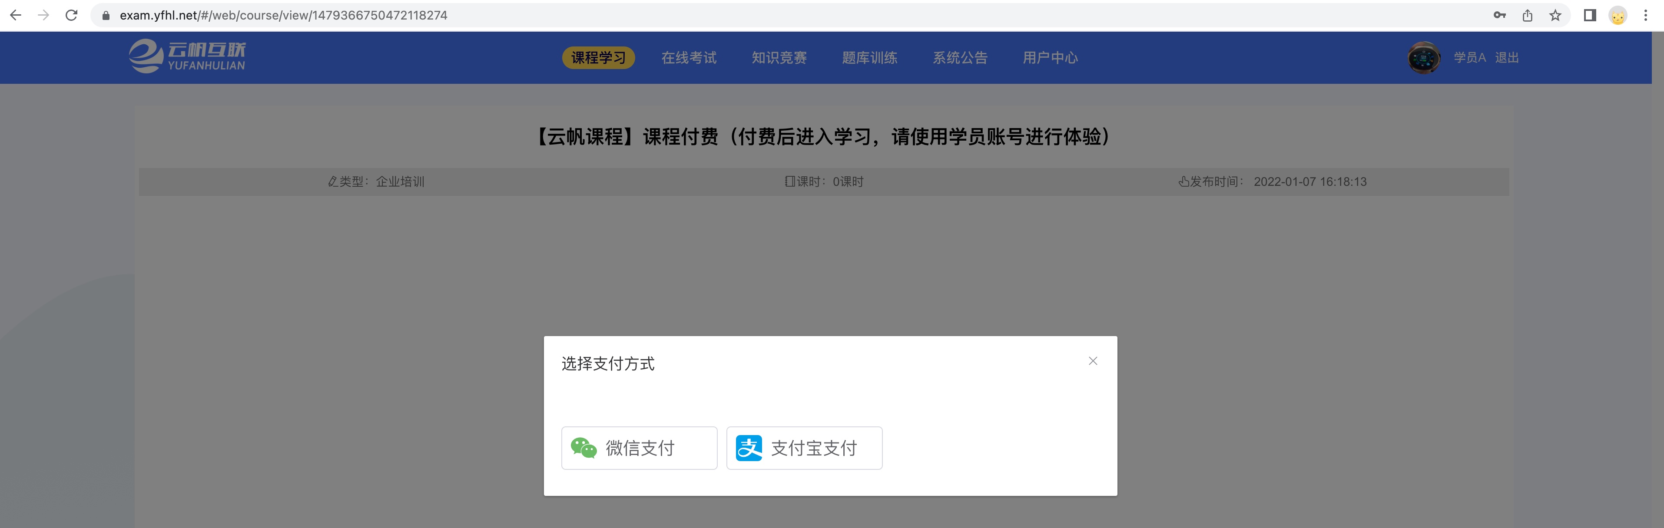Screen dimensions: 1664x528
Task: Click the browser back arrow
Action: [x=16, y=15]
